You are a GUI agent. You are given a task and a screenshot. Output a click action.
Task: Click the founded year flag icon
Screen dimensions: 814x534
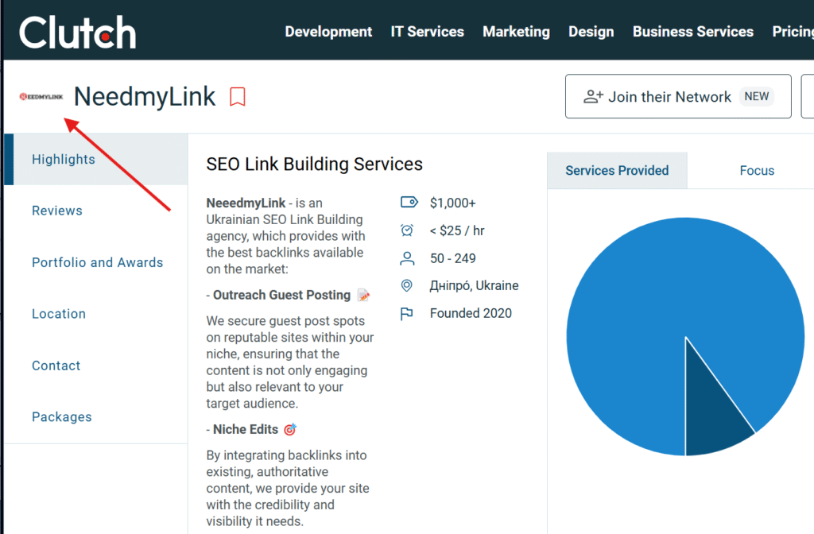tap(408, 313)
